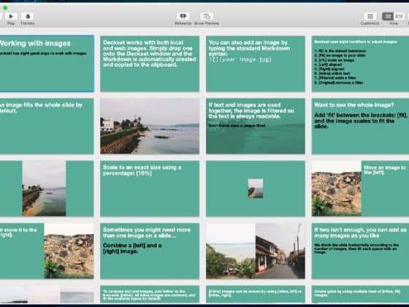Select the slide with two side-by-side street photos

[x=256, y=251]
